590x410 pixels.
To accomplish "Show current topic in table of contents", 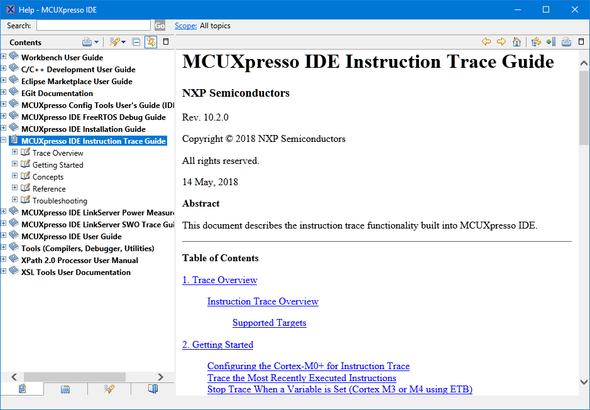I will click(x=535, y=42).
